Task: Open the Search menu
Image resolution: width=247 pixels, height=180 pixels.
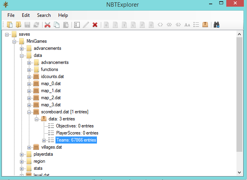Action: point(44,15)
